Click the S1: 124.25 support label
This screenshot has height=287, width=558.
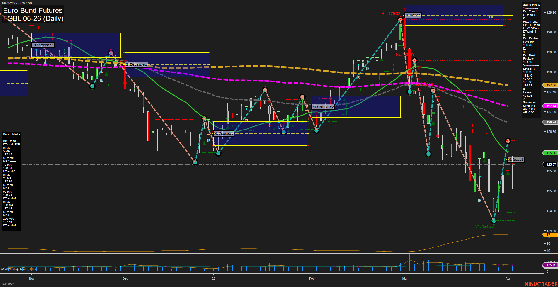tap(484, 226)
